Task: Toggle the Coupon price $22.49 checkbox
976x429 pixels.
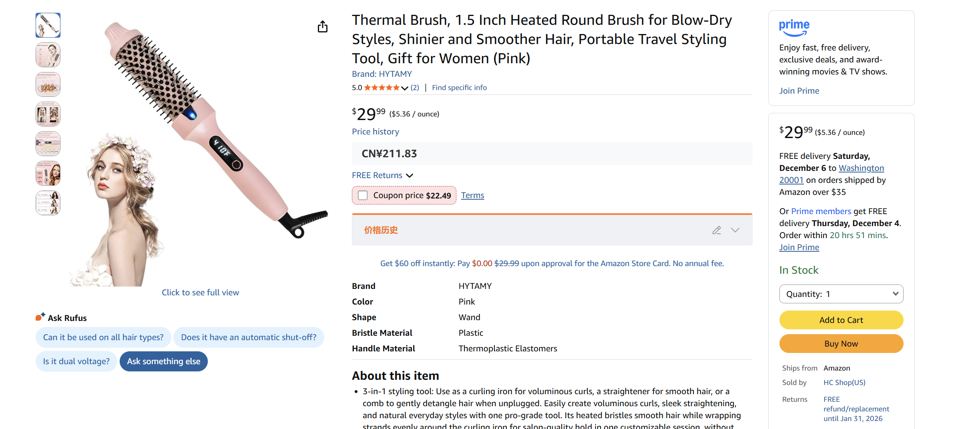Action: [x=363, y=195]
